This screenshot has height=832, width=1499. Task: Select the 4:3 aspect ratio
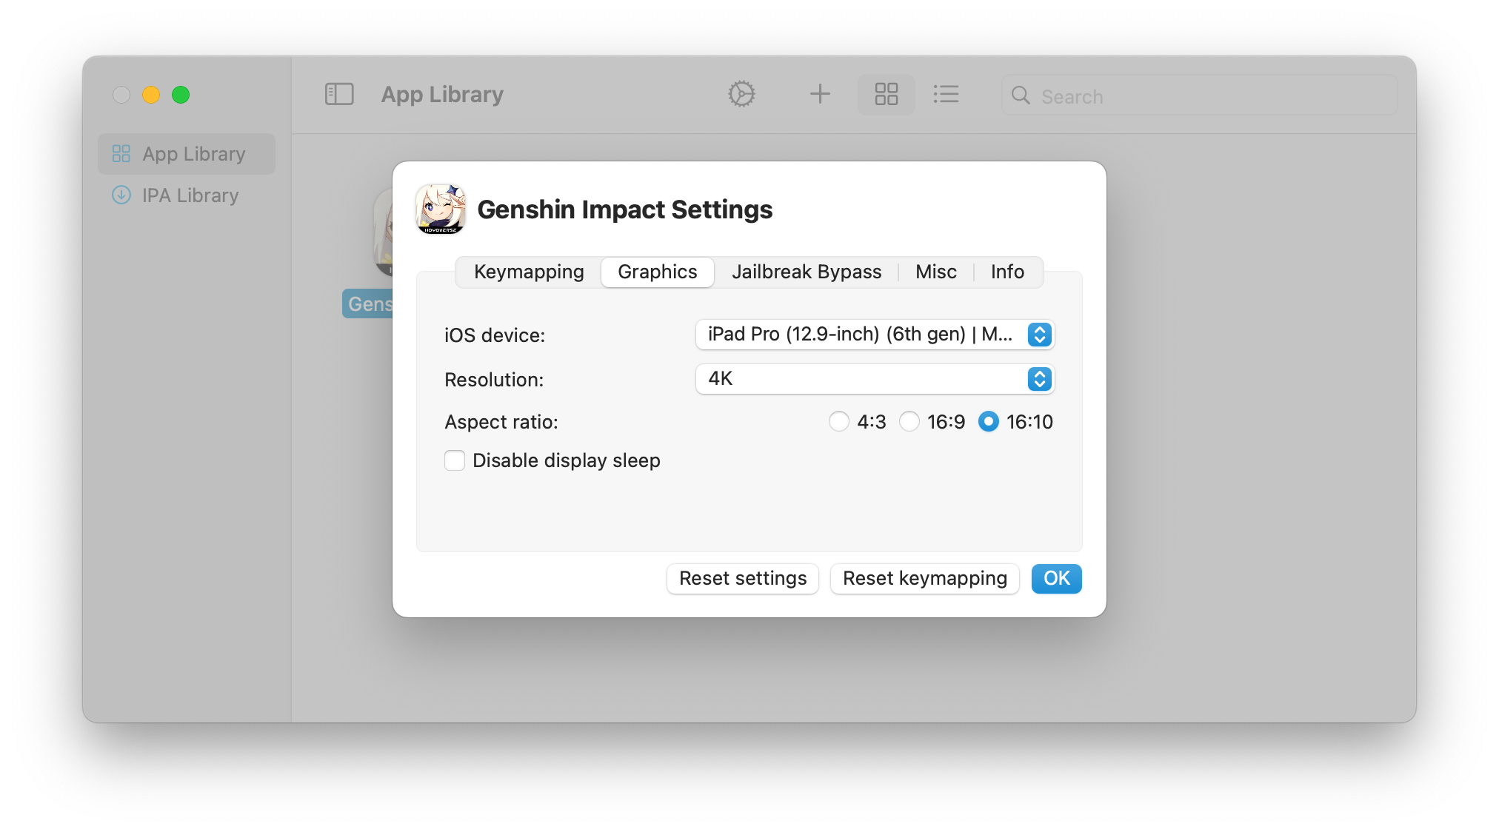(838, 422)
